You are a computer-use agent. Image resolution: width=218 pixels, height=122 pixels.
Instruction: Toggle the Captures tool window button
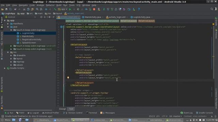point(2,54)
